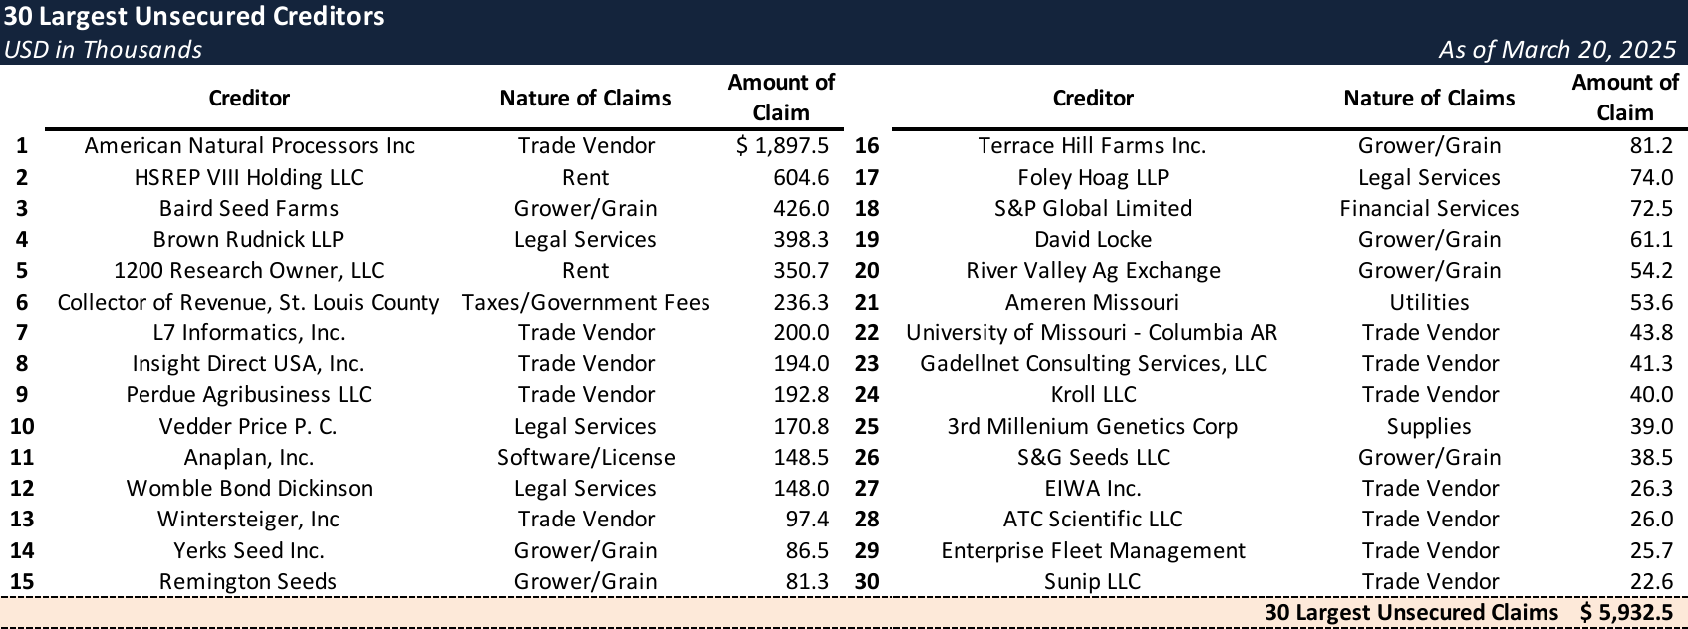
Task: Click the "Software/License" nature of claim cell
Action: click(586, 457)
